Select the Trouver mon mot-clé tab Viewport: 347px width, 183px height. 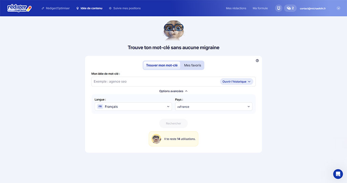162,65
